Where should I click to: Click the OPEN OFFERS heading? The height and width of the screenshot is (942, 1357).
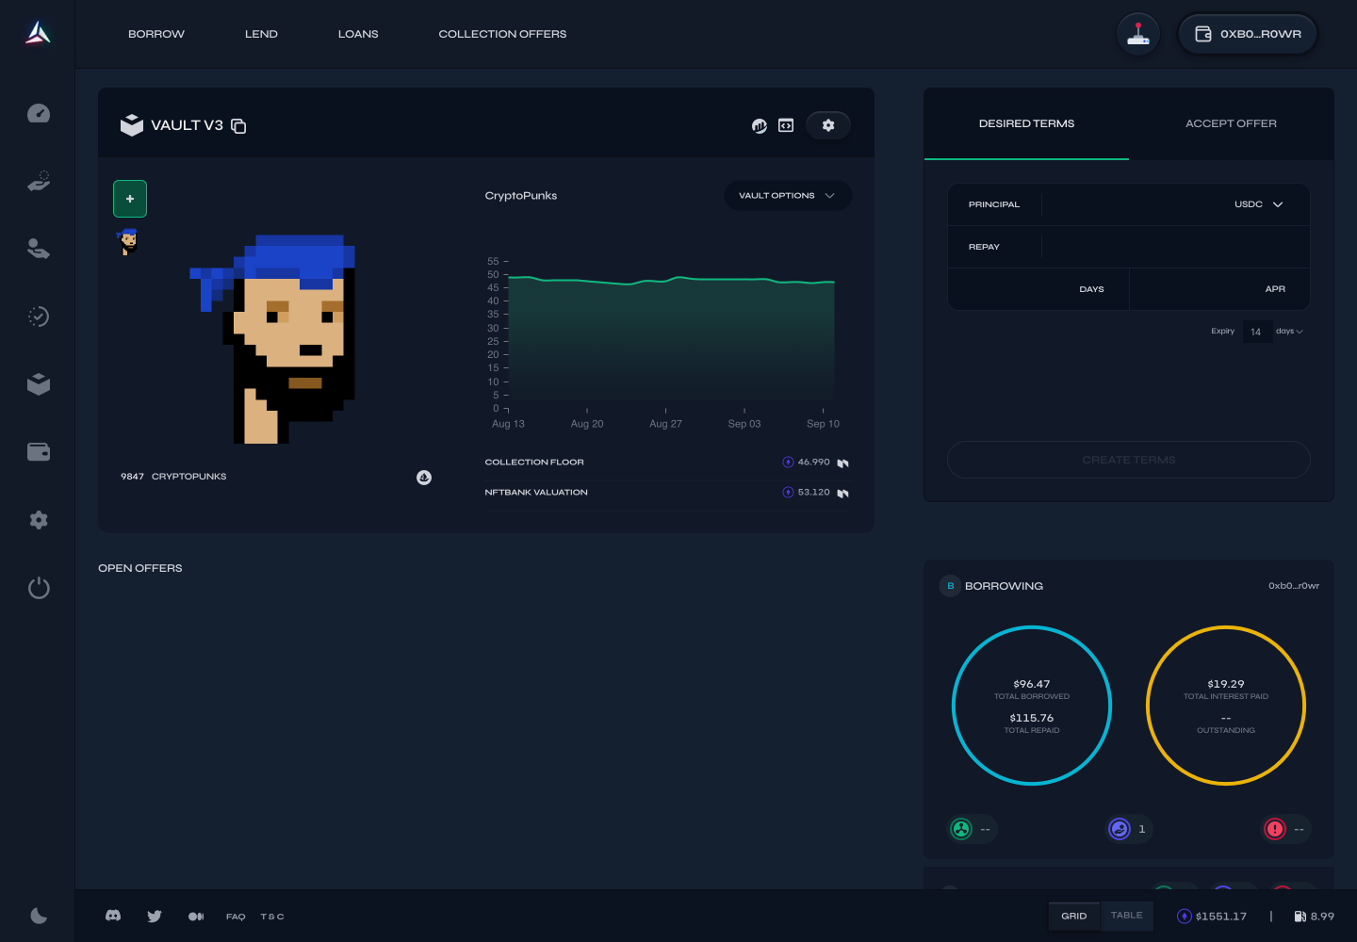pos(140,568)
